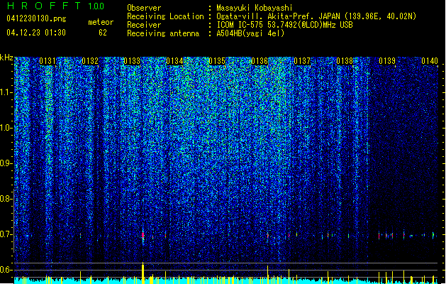Click the 0140 time marker
Screen dimensions: 446x284
pyautogui.click(x=430, y=61)
